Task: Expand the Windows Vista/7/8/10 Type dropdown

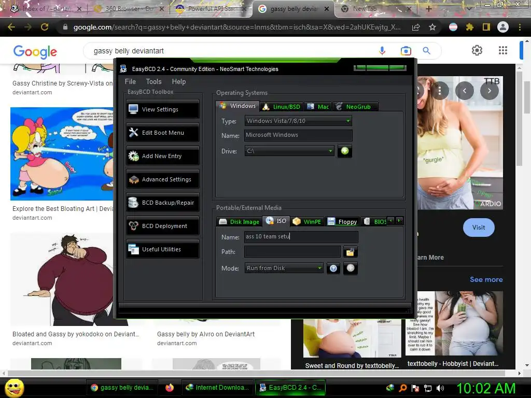Action: (x=298, y=121)
